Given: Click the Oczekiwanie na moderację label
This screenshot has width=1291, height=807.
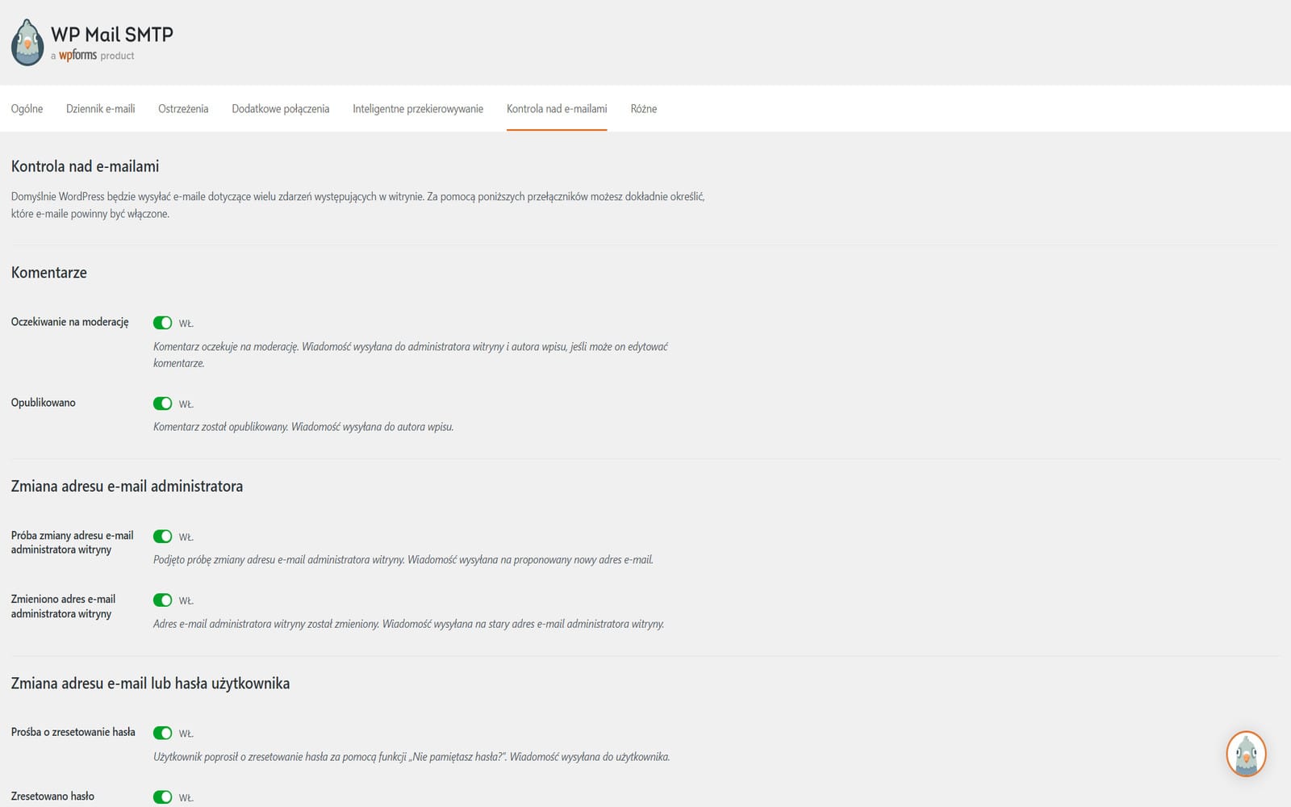Looking at the screenshot, I should [x=70, y=322].
